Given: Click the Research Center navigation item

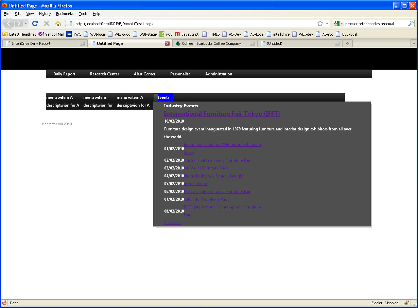Looking at the screenshot, I should [104, 74].
